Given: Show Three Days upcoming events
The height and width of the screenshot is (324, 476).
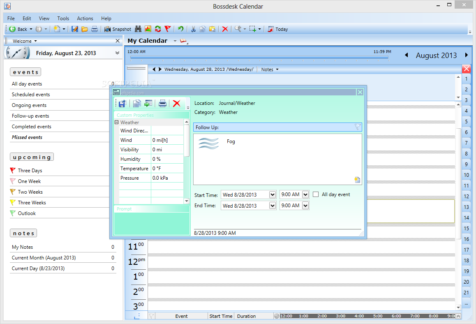Looking at the screenshot, I should click(30, 171).
